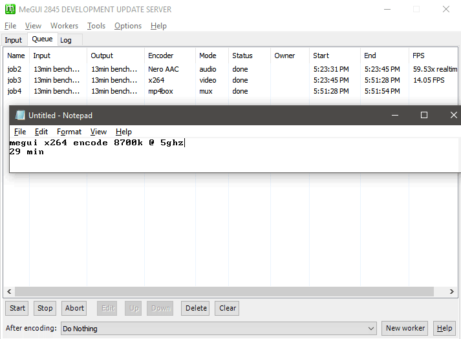461x339 pixels.
Task: Open Notepad's File menu
Action: (20, 132)
